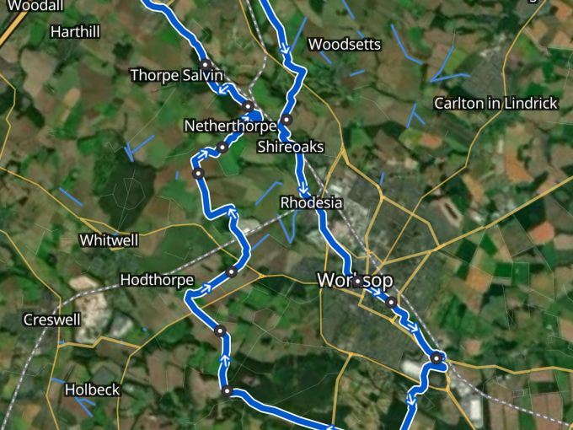The image size is (573, 430).
Task: Select the Creswell place name
Action: (52, 320)
